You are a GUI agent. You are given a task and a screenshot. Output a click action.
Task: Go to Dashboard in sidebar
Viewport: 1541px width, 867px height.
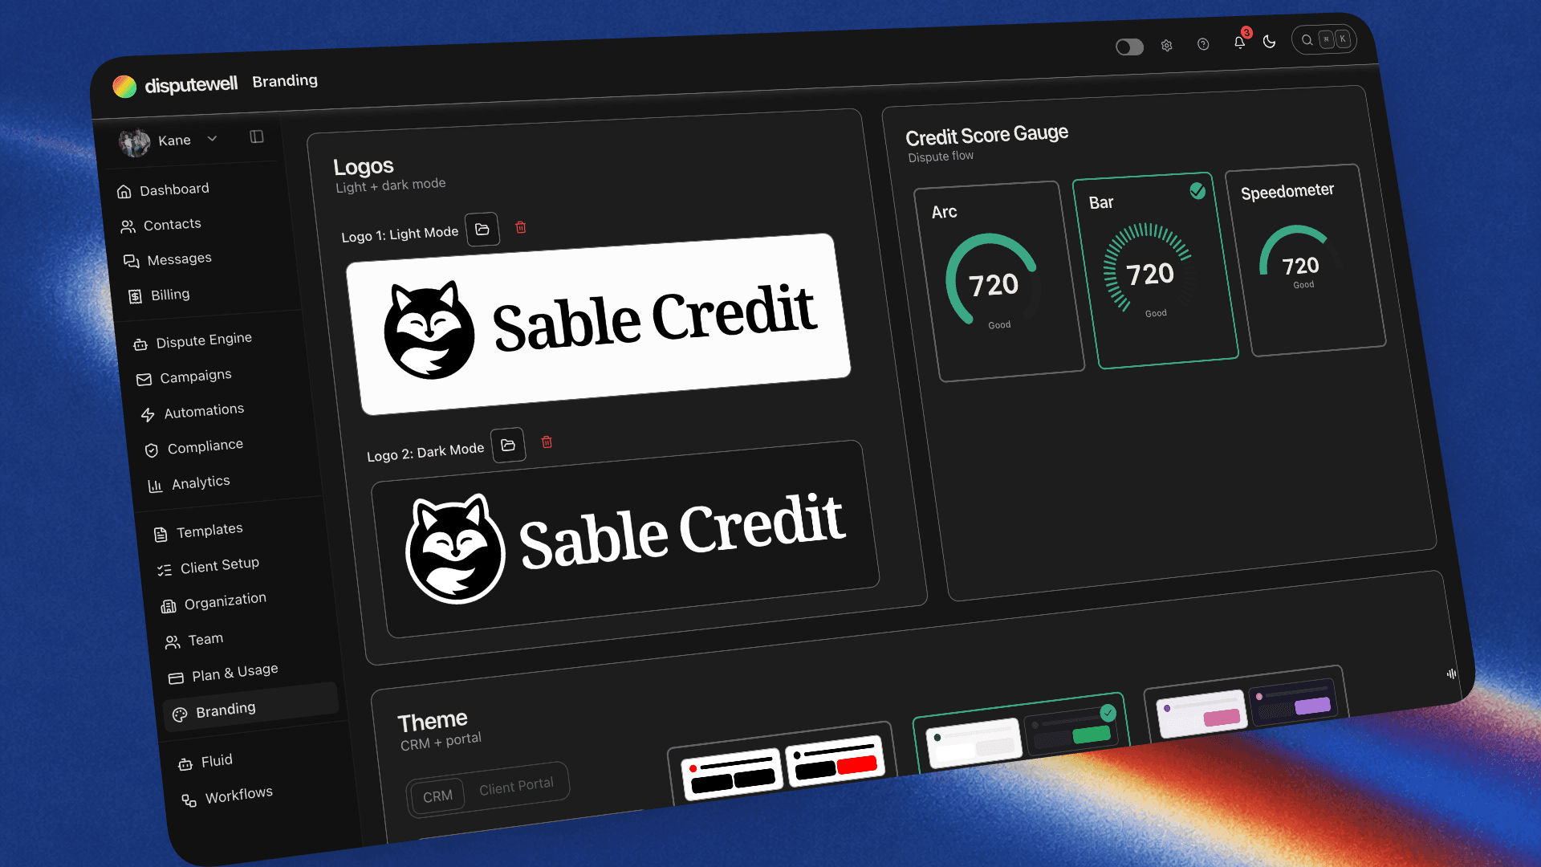click(x=163, y=190)
